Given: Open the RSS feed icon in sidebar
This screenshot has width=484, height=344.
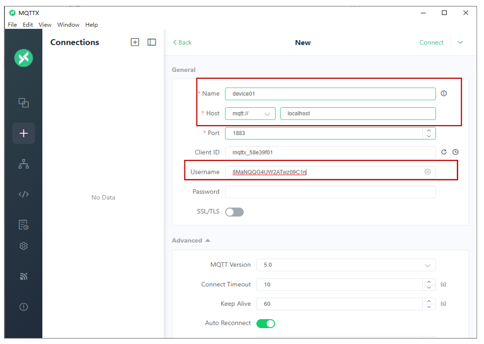Looking at the screenshot, I should click(x=23, y=276).
